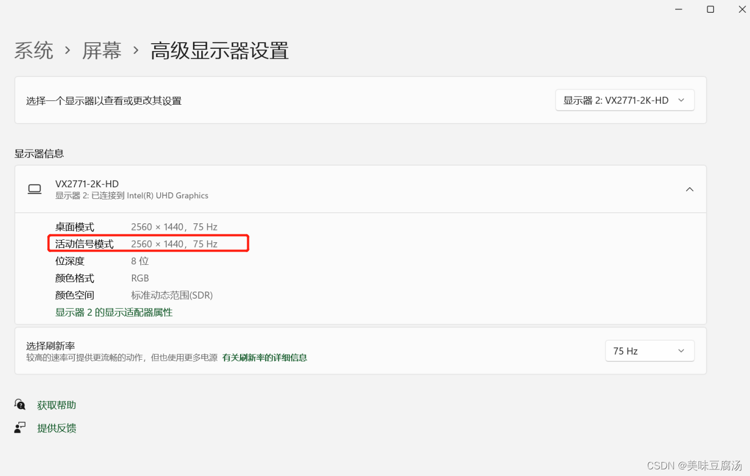Click the 选择一个显示器以查看或更改其设置 text

(104, 101)
